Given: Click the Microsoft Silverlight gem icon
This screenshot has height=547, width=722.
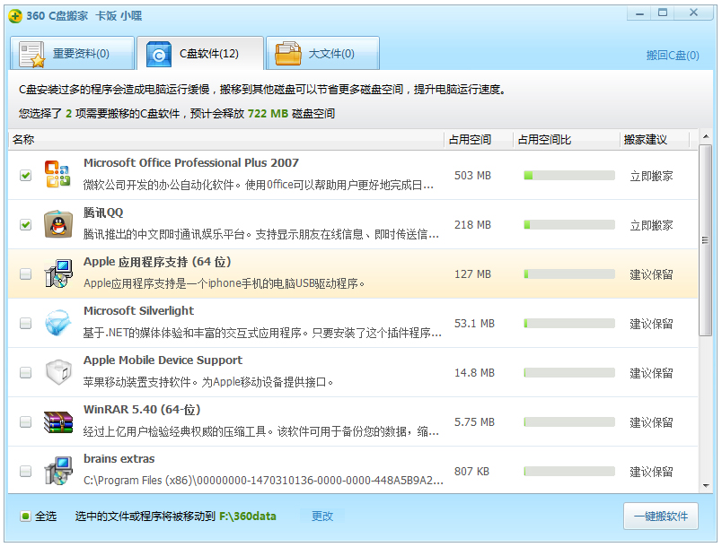Looking at the screenshot, I should [57, 323].
